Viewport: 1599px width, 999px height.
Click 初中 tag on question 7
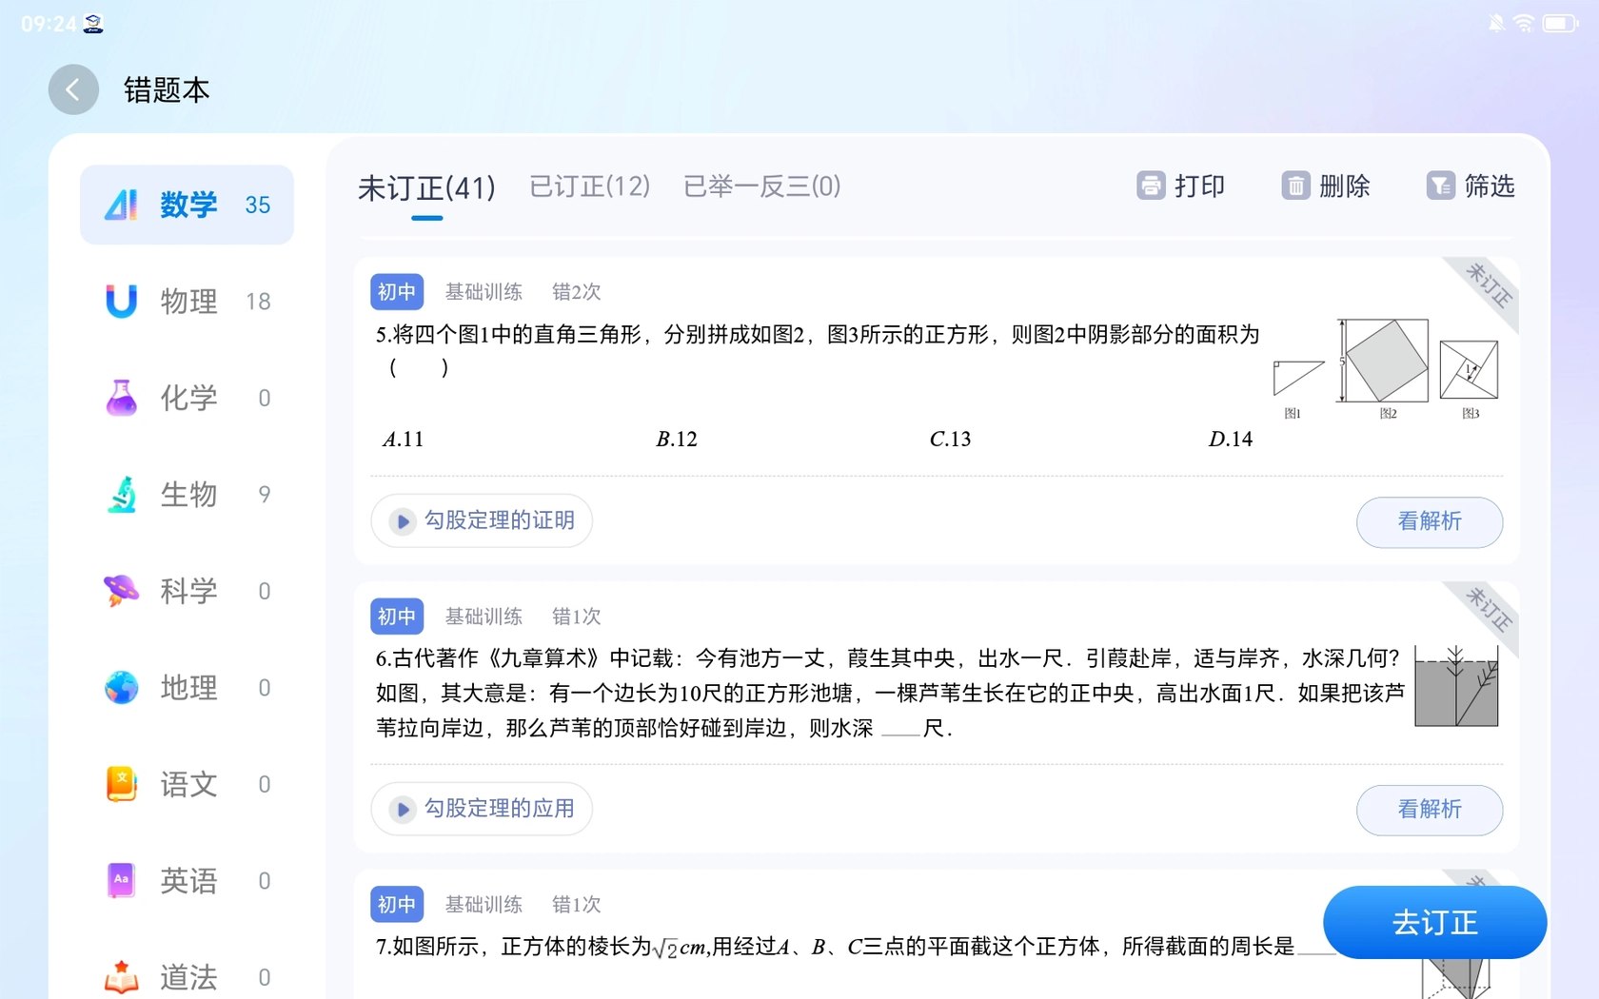[397, 905]
